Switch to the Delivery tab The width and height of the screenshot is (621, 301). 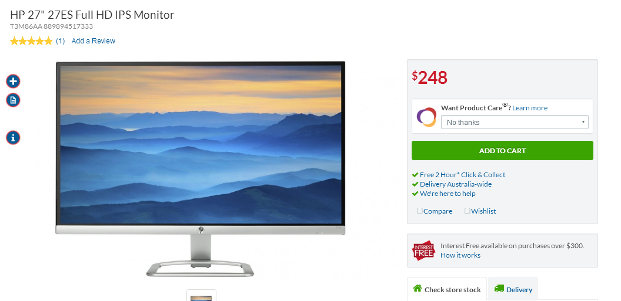[513, 289]
